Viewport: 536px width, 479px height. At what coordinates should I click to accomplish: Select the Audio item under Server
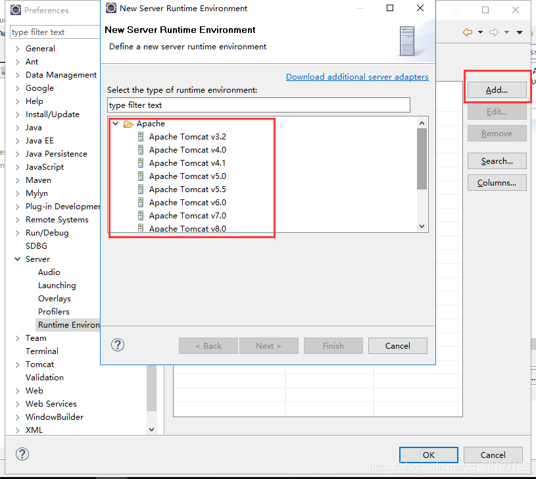(x=49, y=272)
